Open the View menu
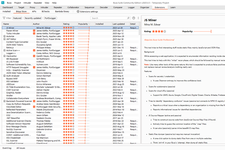Viewport: 225px width, 150px height. 47,3
